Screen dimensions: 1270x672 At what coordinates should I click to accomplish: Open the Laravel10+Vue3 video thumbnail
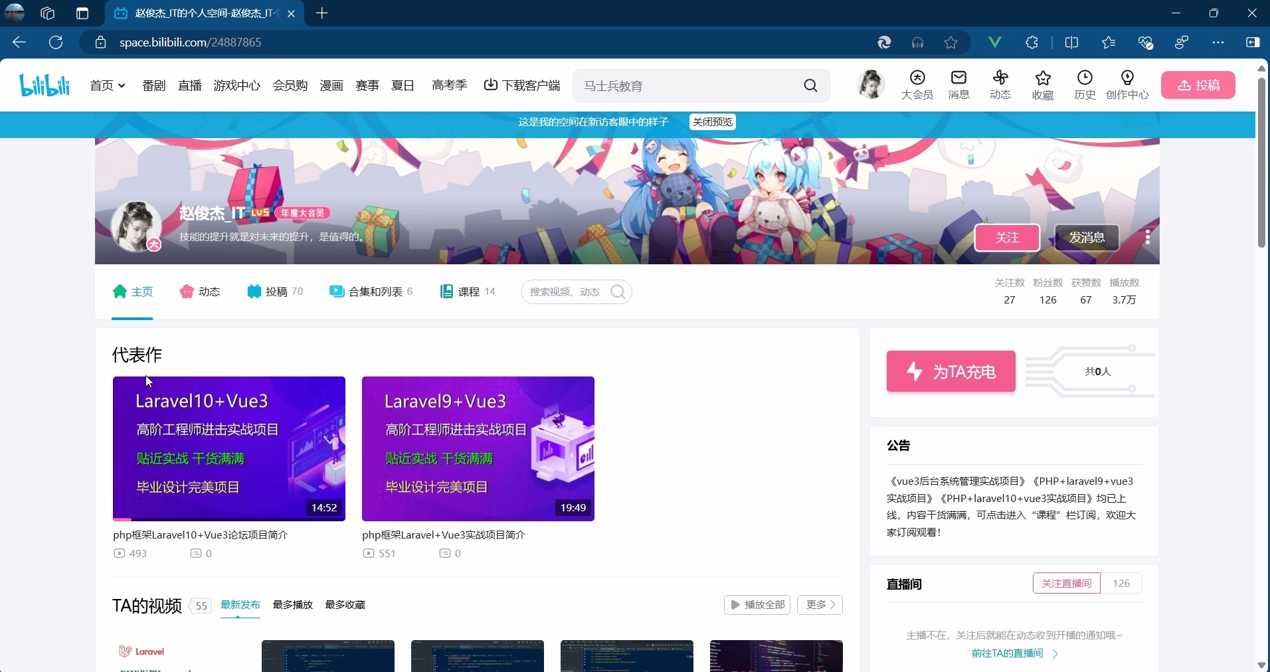pos(229,449)
